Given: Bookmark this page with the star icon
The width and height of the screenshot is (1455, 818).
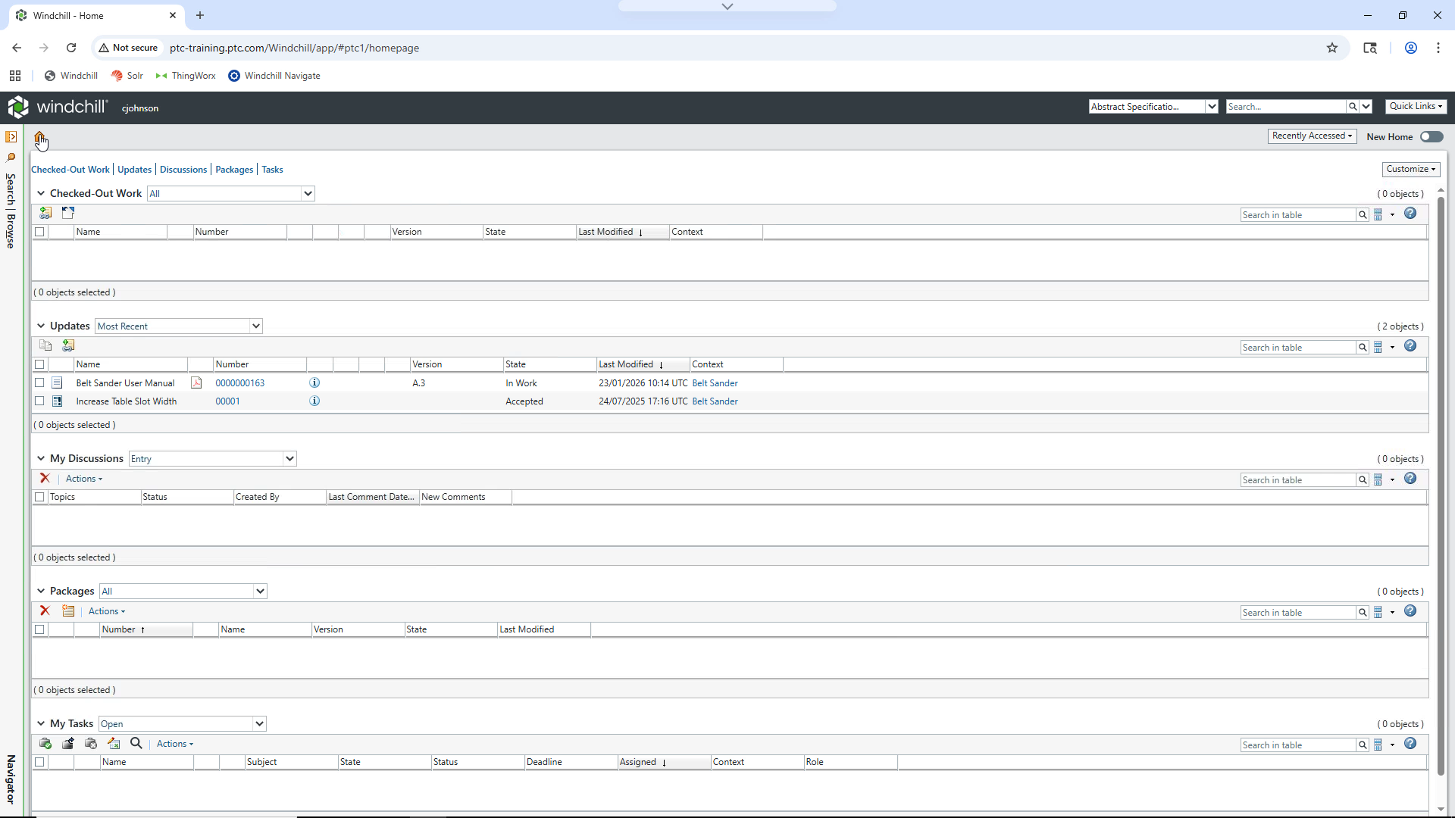Looking at the screenshot, I should pos(1332,48).
